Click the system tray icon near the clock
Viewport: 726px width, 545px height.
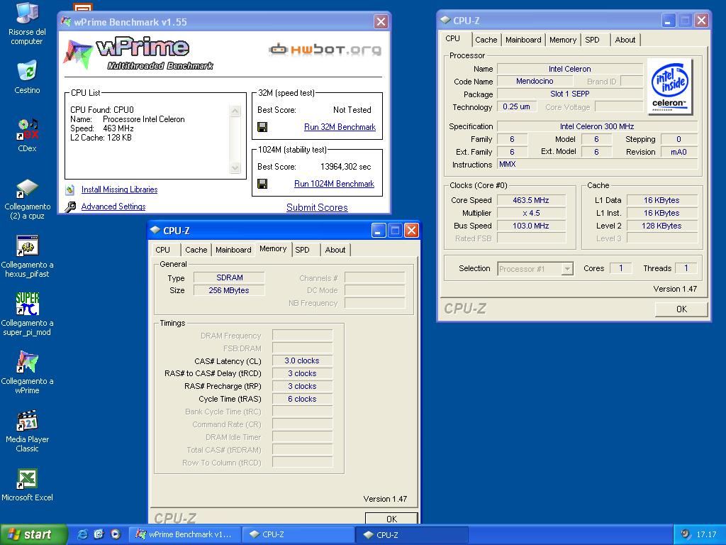coord(686,534)
